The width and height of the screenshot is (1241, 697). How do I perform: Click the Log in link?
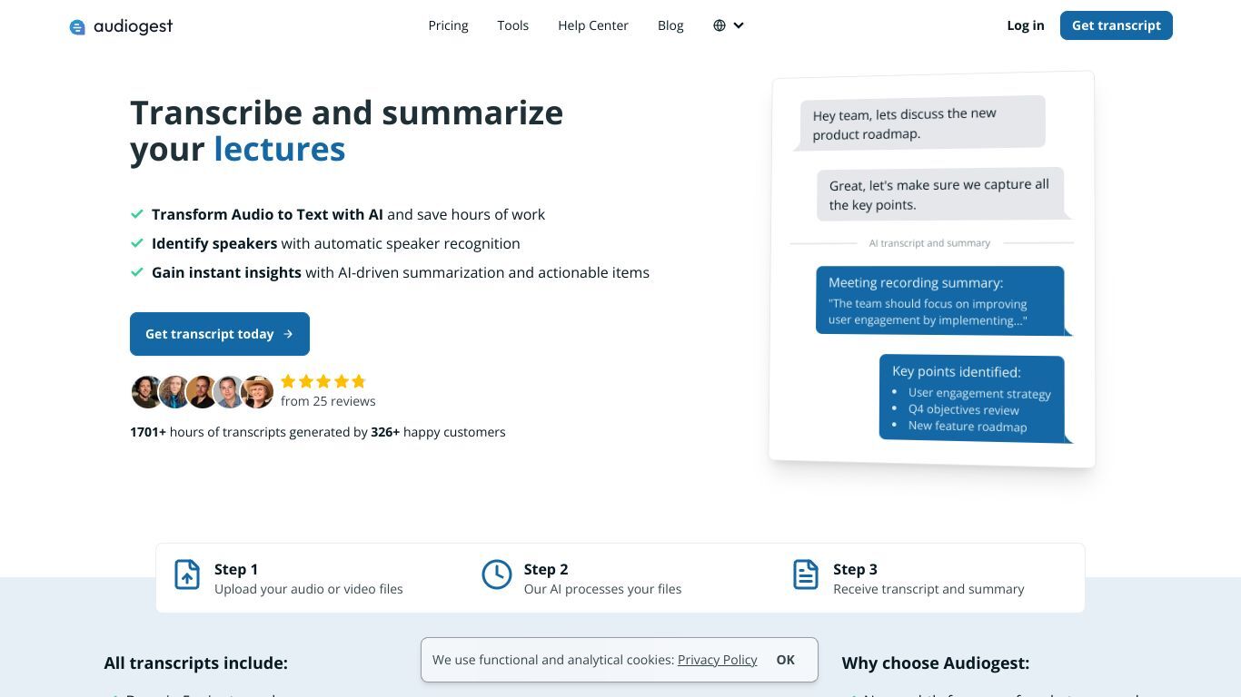[1026, 25]
